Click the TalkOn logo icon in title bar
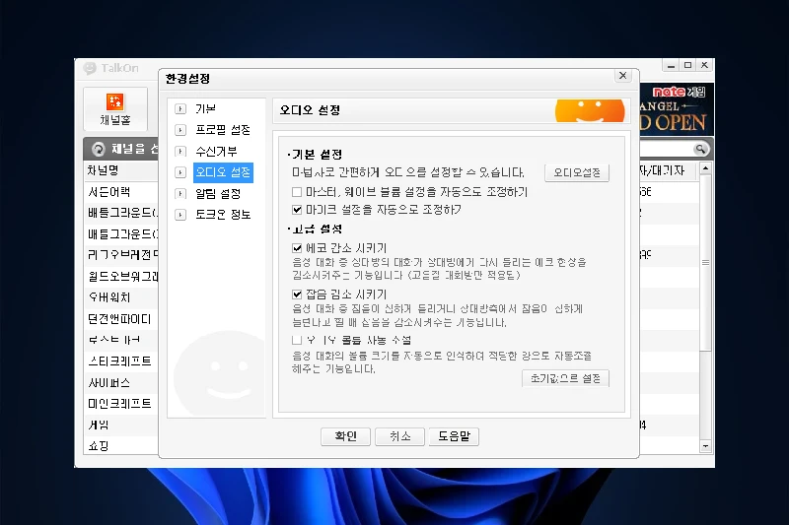789x525 pixels. (x=90, y=68)
